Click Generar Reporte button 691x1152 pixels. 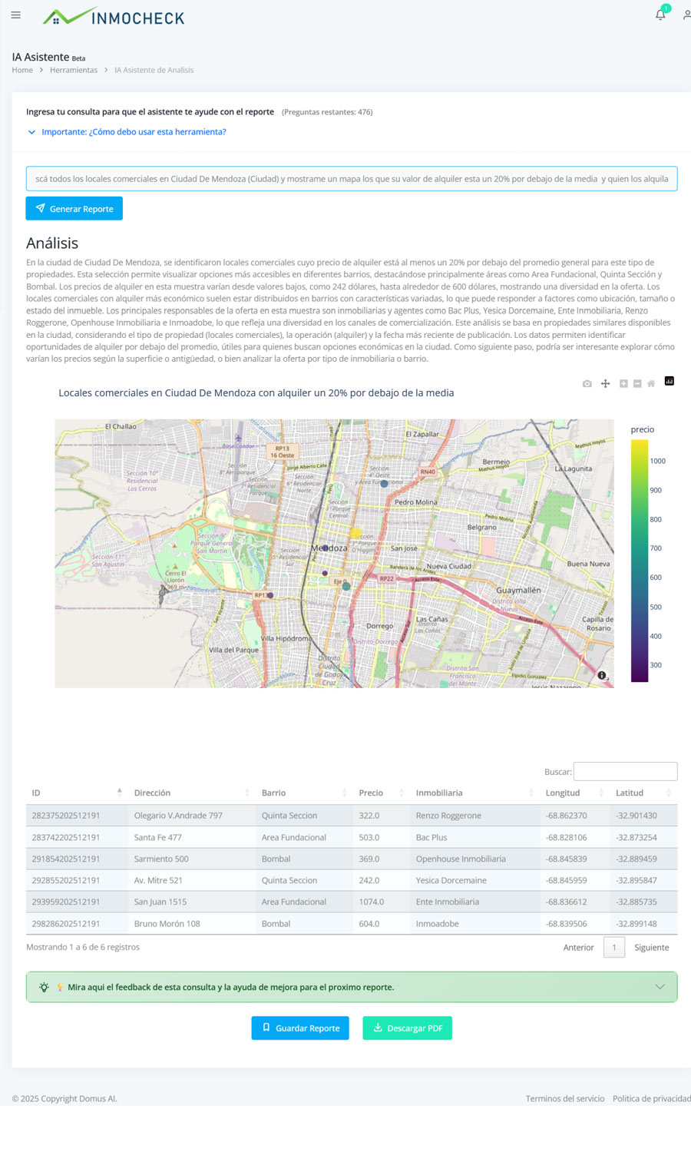click(74, 209)
